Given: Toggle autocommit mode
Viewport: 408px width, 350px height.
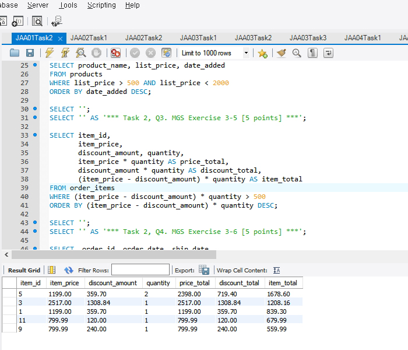Looking at the screenshot, I should [x=167, y=53].
